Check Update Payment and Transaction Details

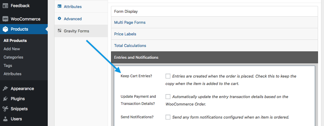point(168,97)
